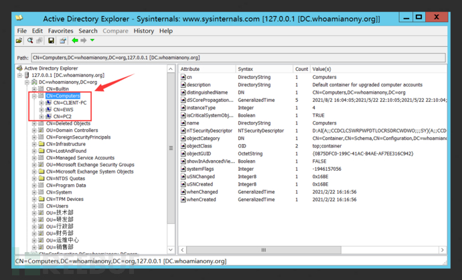This screenshot has height=280, width=462.
Task: Click the open/connect database toolbar icon
Action: [x=20, y=41]
